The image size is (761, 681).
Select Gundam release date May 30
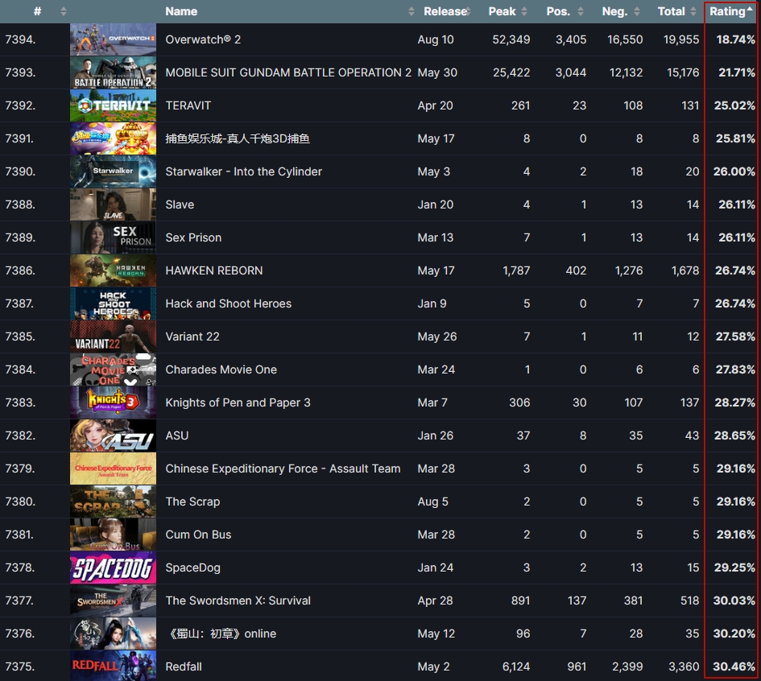pos(437,72)
